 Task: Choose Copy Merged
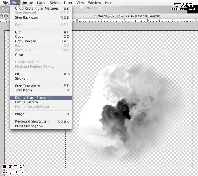click(x=41, y=41)
